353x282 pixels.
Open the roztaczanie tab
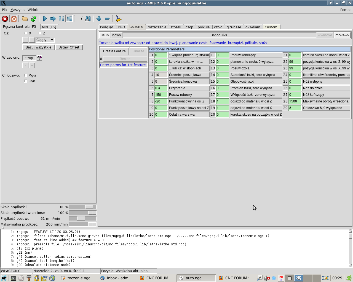pos(157,27)
